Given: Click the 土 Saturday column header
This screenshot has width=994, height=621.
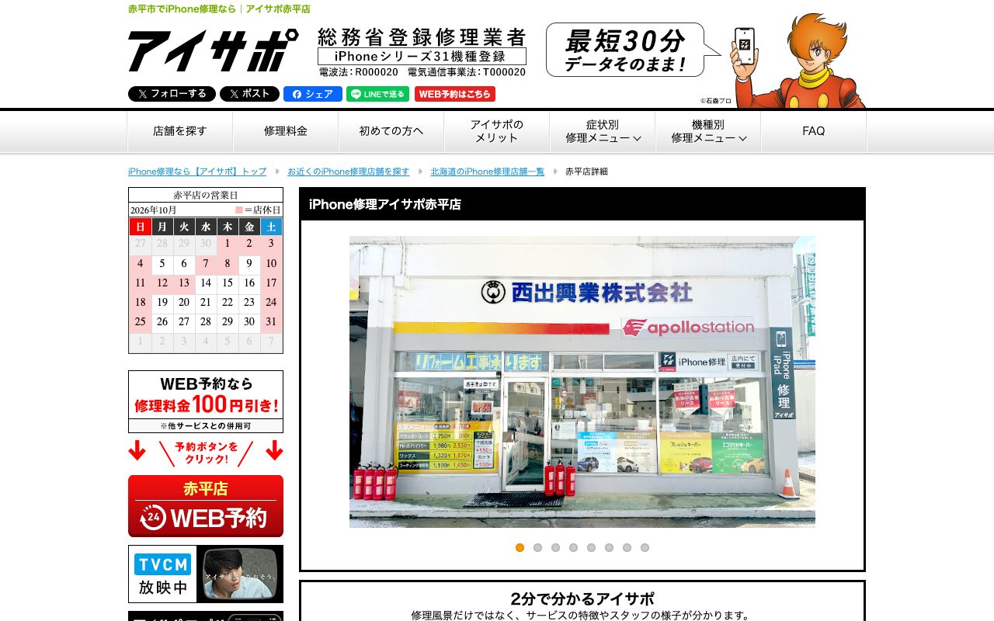Looking at the screenshot, I should (x=271, y=227).
